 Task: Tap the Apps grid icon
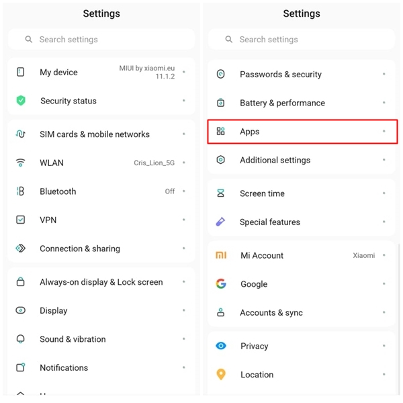click(x=220, y=131)
